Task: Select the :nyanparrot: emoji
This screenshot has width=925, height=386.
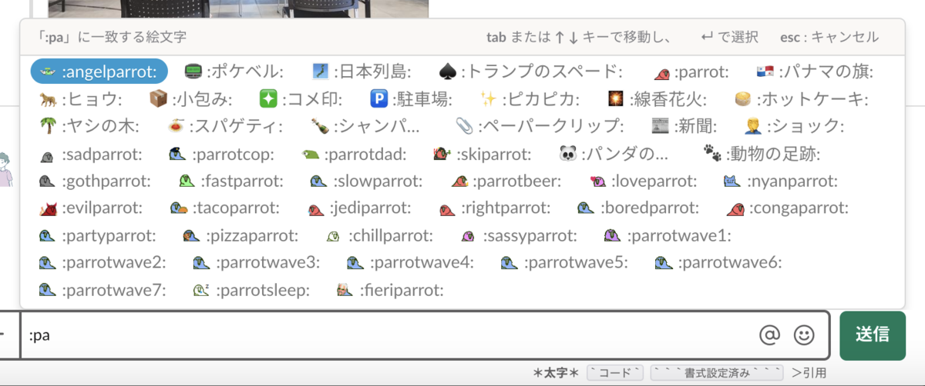Action: (780, 181)
